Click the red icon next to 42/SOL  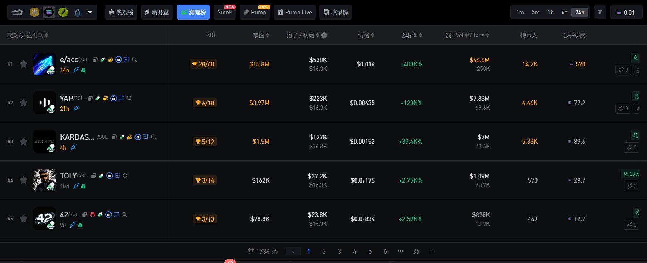click(x=93, y=214)
